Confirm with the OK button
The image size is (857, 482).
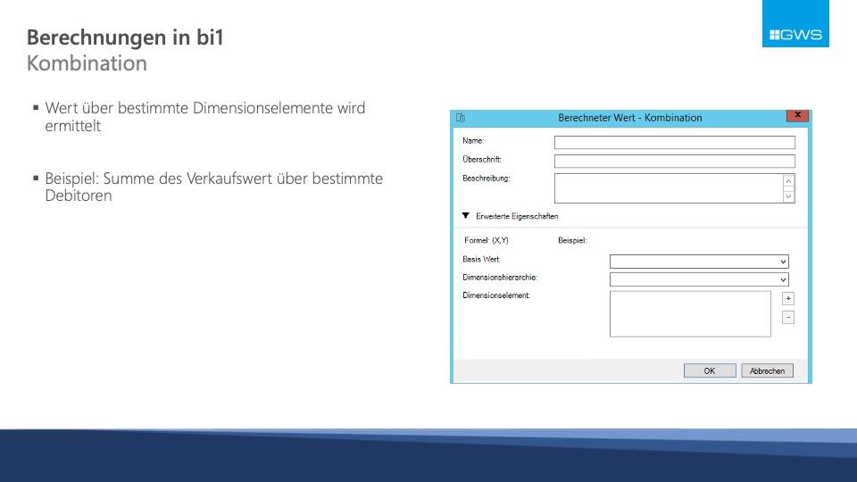pos(710,370)
